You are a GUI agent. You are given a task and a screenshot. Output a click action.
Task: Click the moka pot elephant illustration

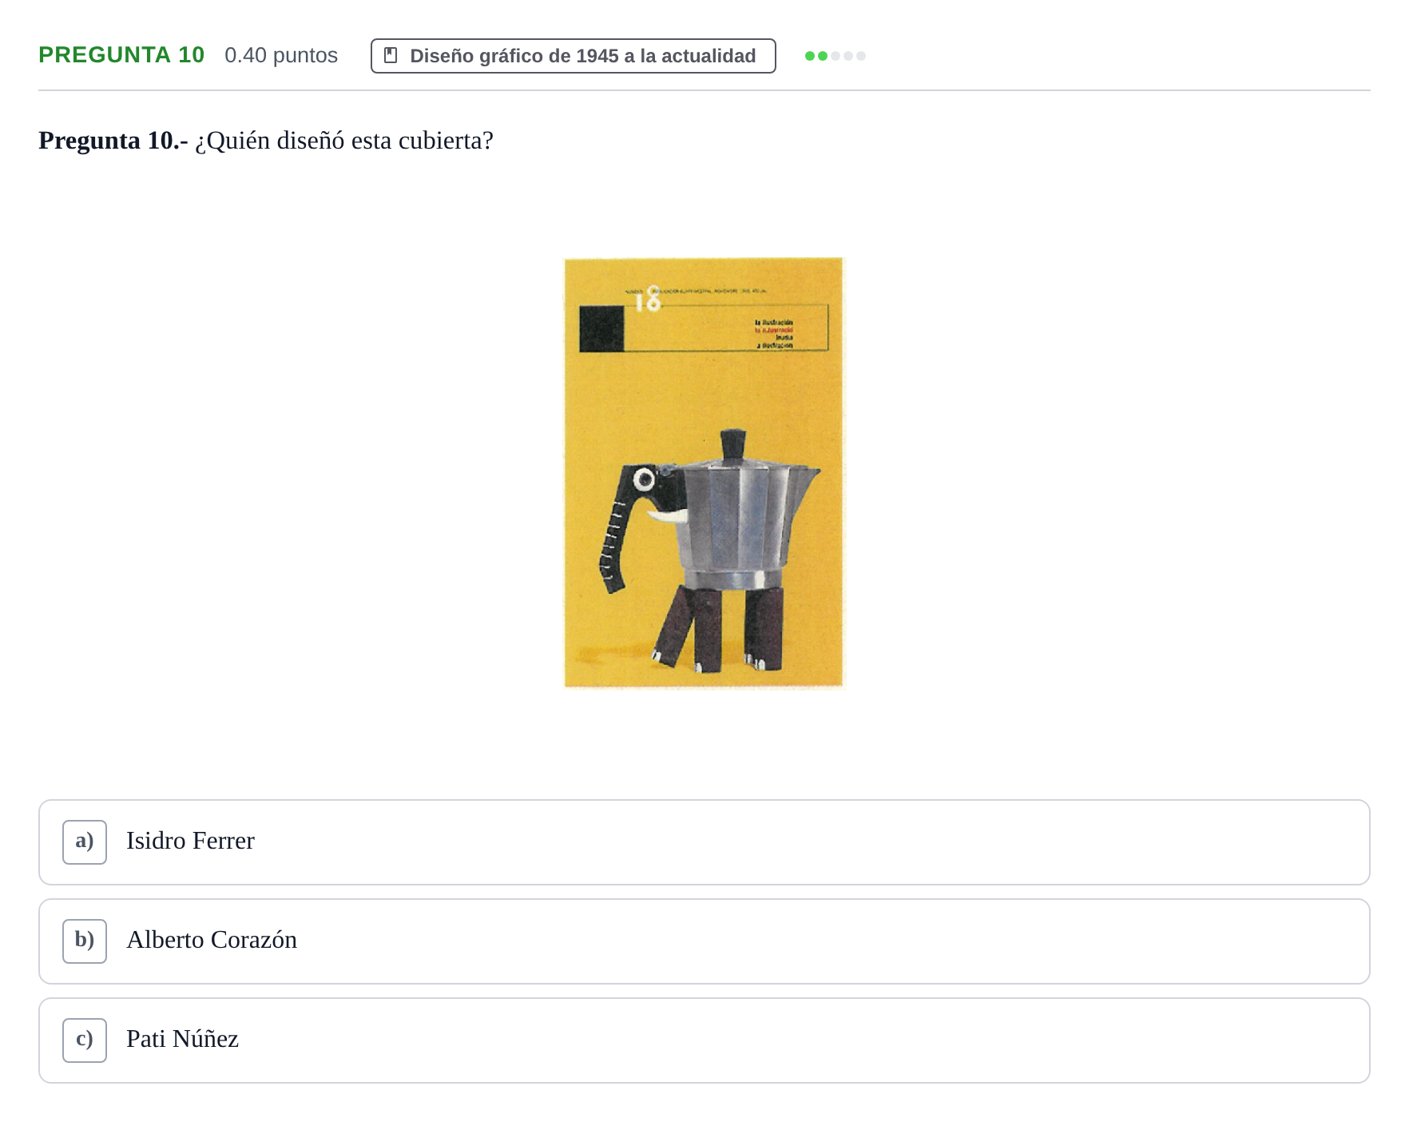click(708, 551)
